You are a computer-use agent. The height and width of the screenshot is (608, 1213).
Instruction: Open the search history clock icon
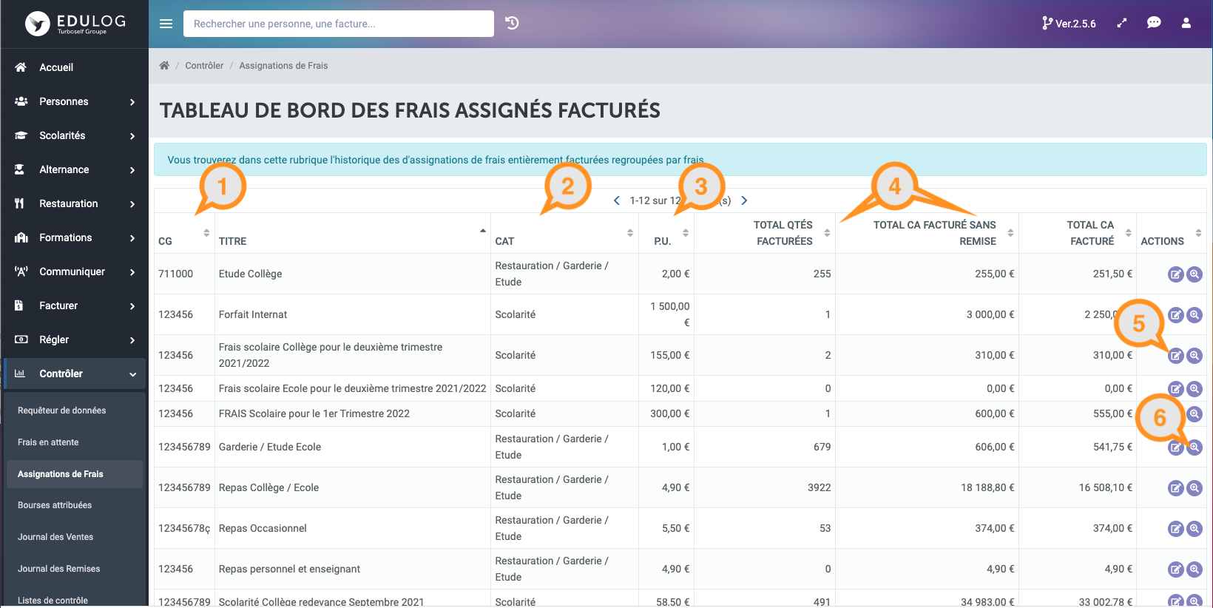pyautogui.click(x=512, y=23)
